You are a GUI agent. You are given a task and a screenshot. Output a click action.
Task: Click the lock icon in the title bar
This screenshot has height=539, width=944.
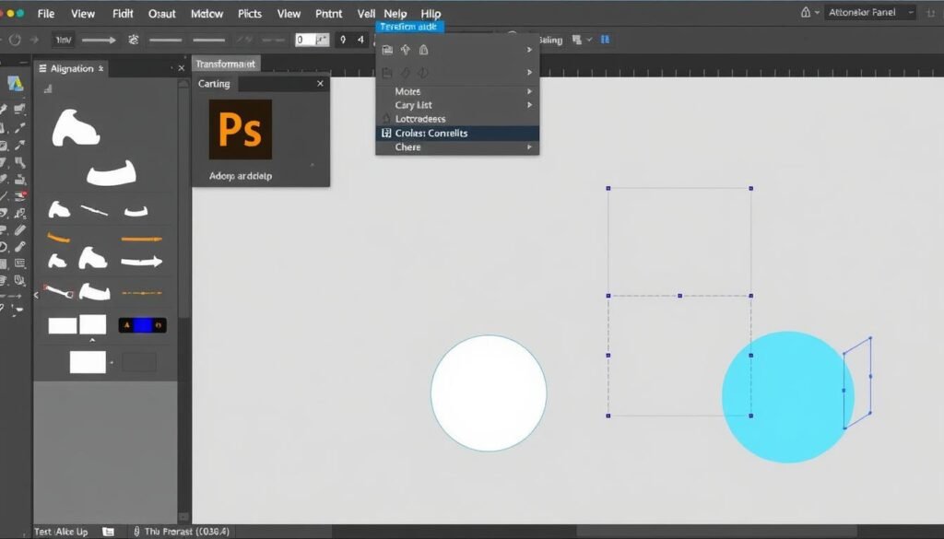(806, 12)
